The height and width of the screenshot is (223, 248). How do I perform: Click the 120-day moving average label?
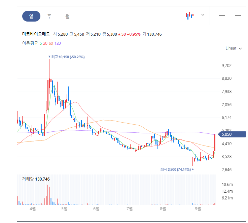[x=58, y=43]
